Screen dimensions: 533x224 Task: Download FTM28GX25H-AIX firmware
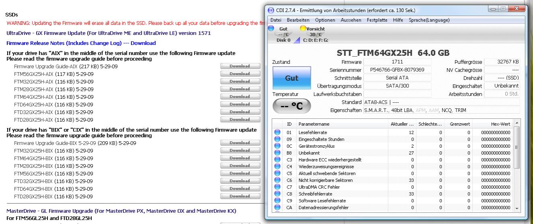click(x=240, y=89)
